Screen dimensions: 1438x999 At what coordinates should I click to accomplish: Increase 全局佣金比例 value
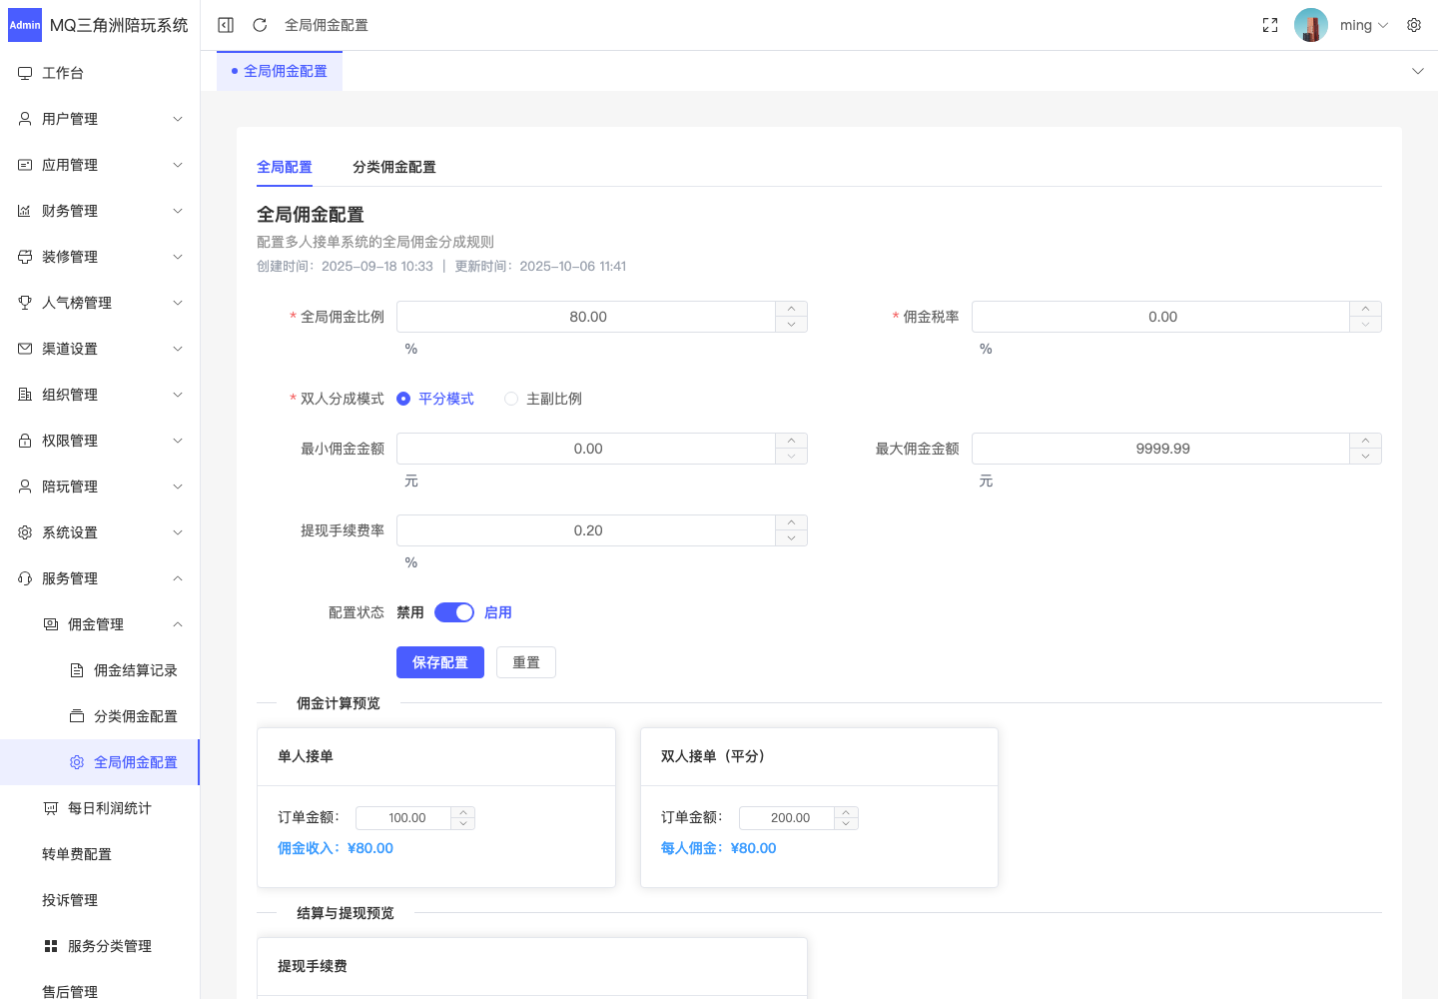click(791, 309)
